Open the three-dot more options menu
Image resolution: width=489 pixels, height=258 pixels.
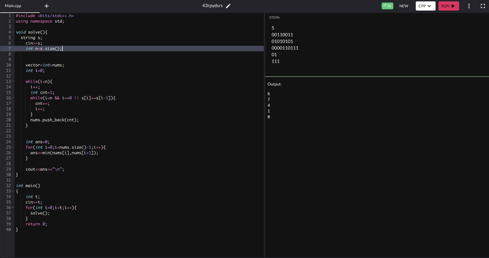(469, 6)
